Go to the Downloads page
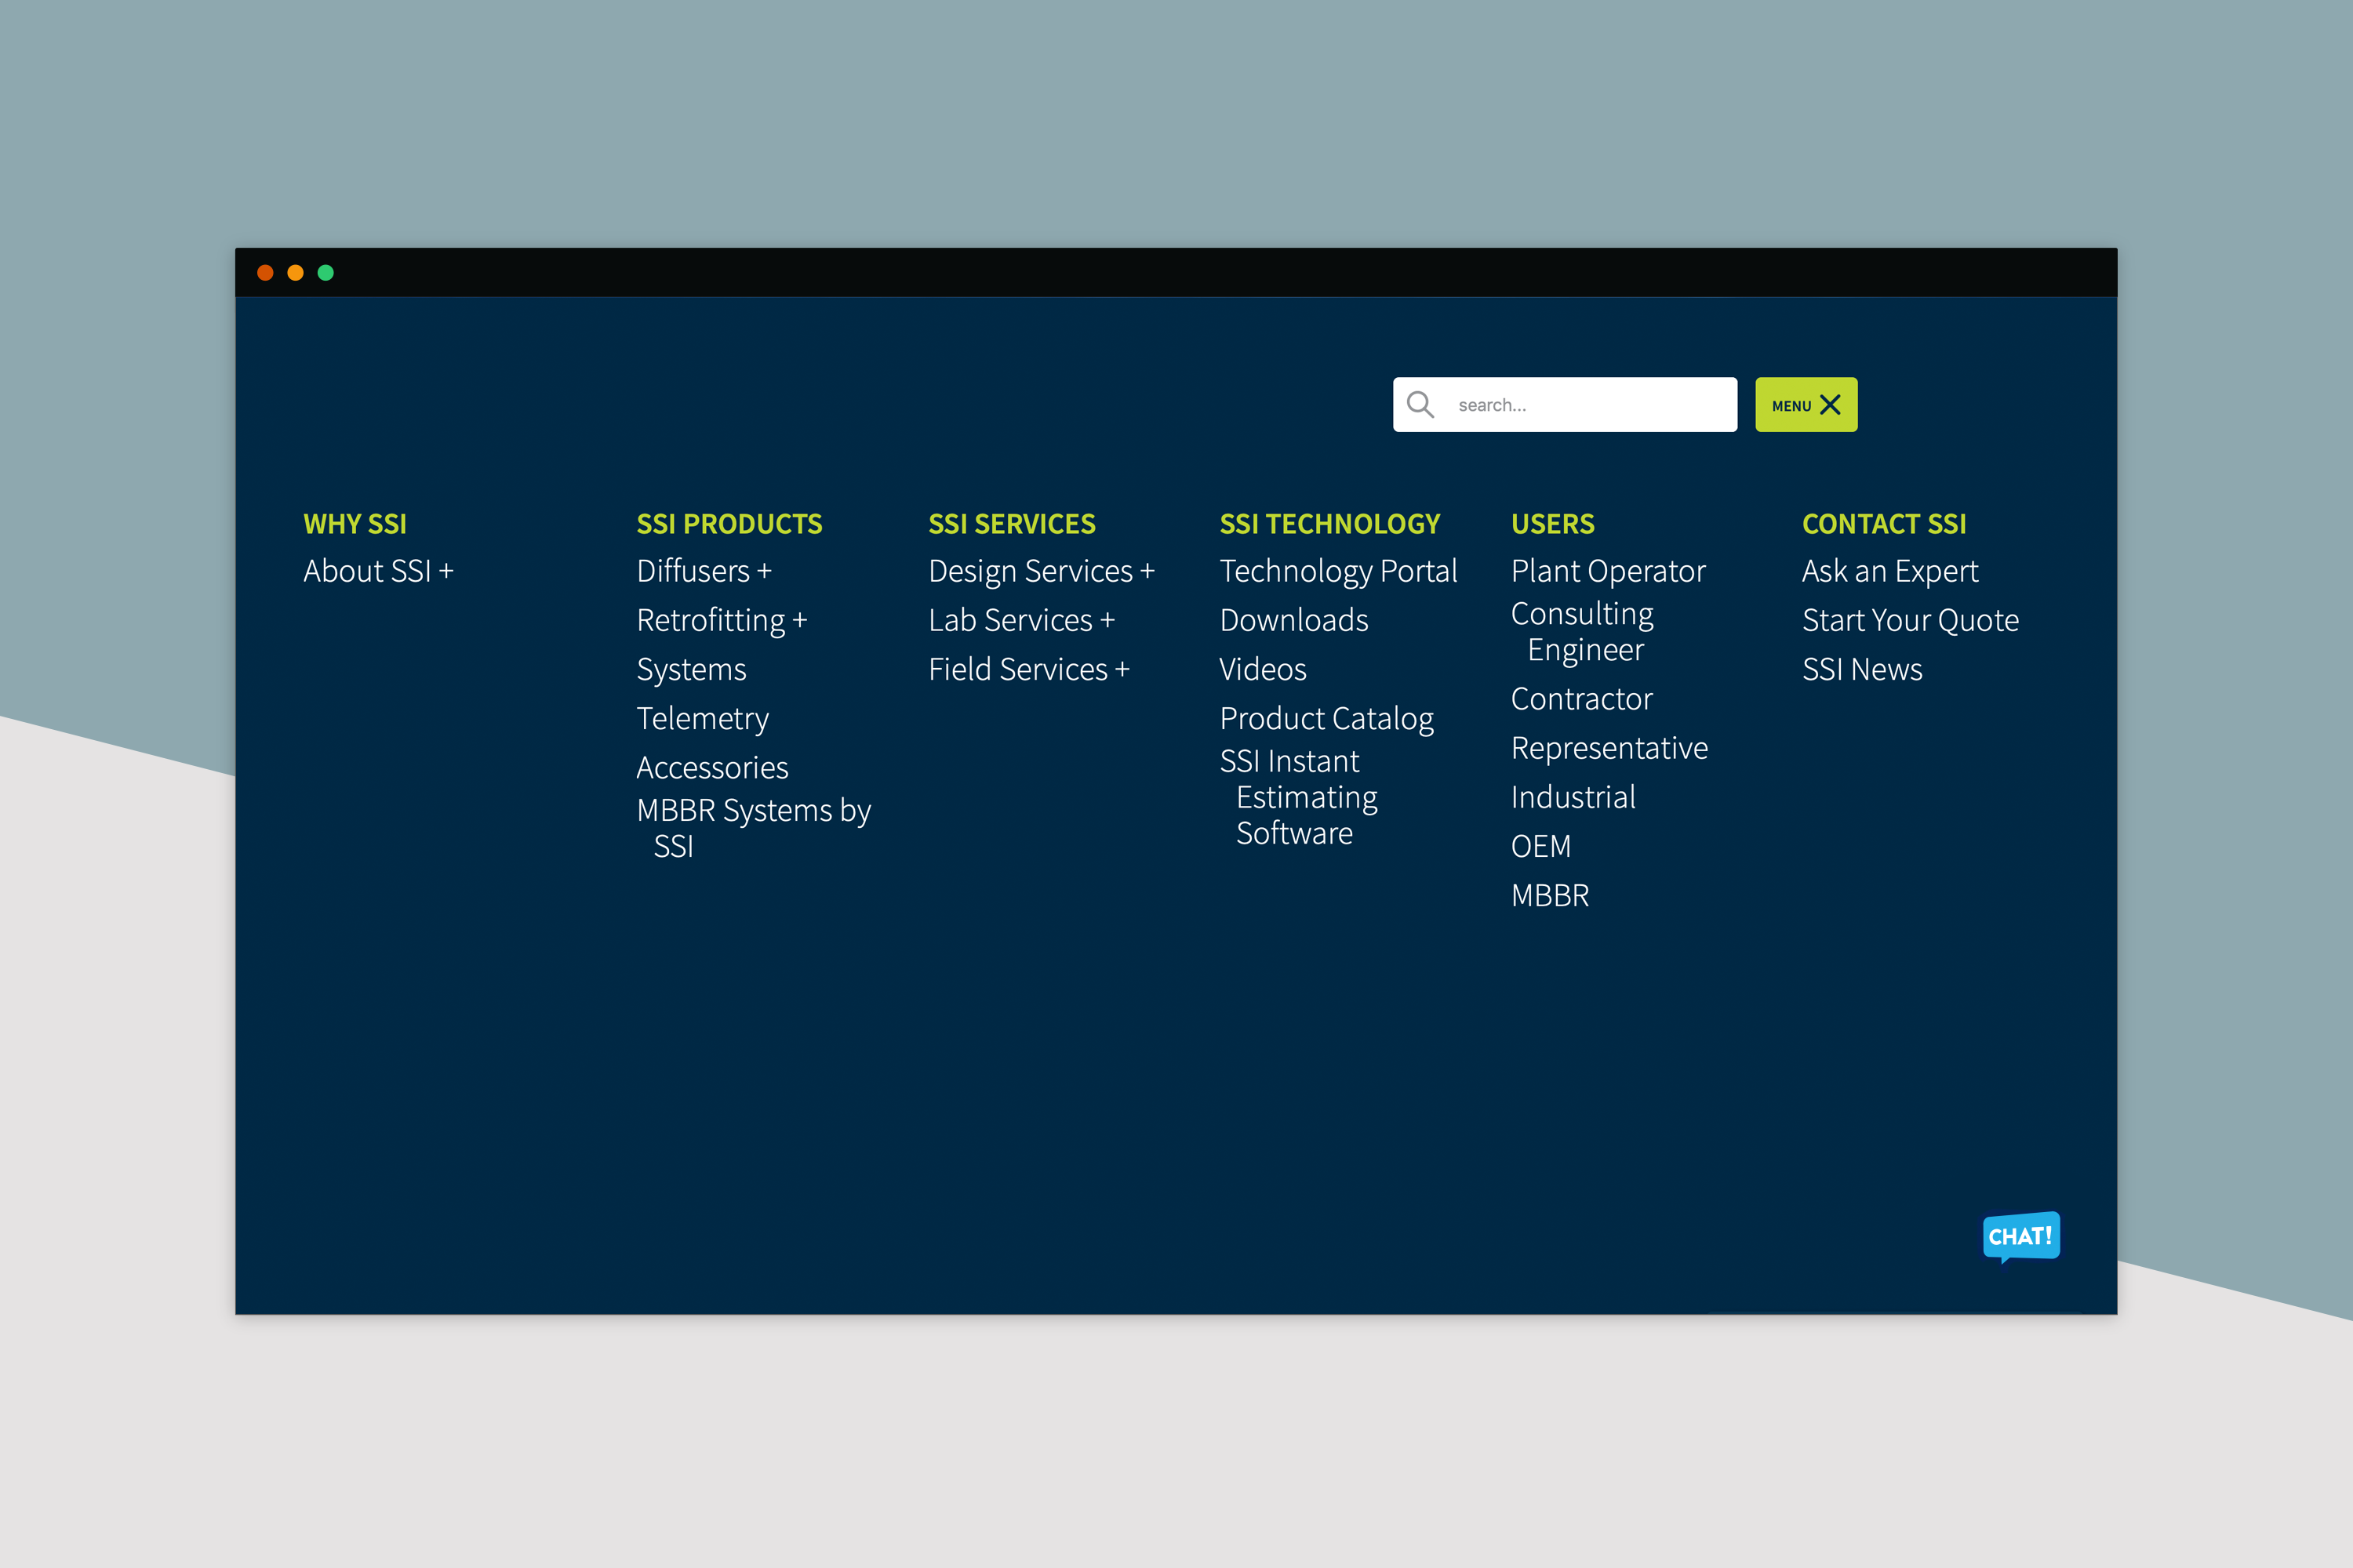 tap(1293, 620)
